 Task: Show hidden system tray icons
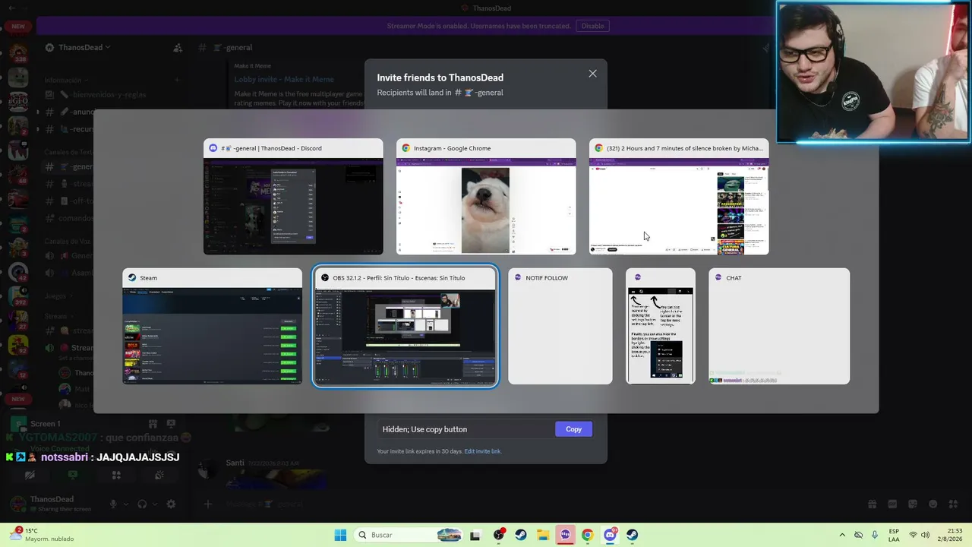[x=841, y=535]
